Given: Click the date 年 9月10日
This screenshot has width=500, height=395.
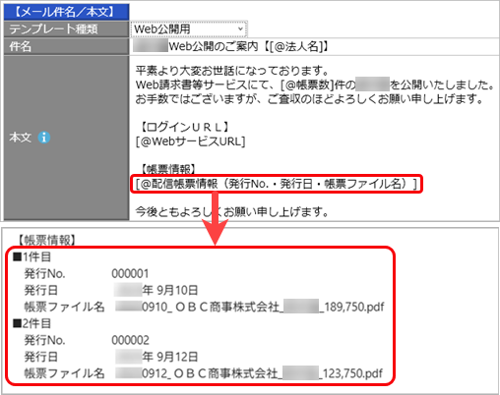Looking at the screenshot, I should pyautogui.click(x=156, y=290).
